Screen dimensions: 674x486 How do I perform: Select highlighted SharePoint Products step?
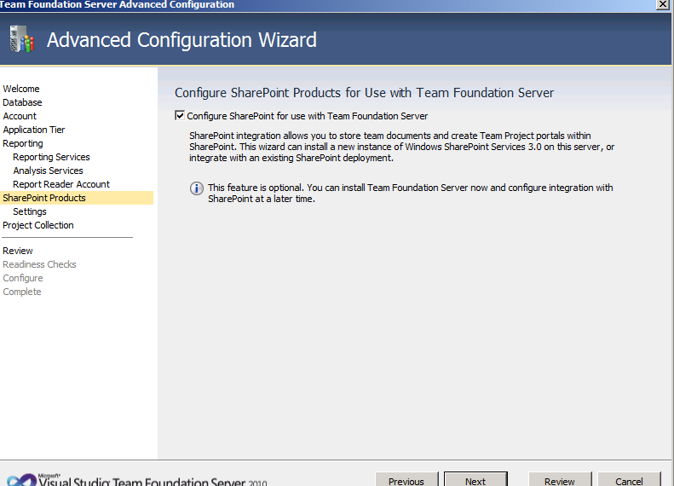[77, 198]
